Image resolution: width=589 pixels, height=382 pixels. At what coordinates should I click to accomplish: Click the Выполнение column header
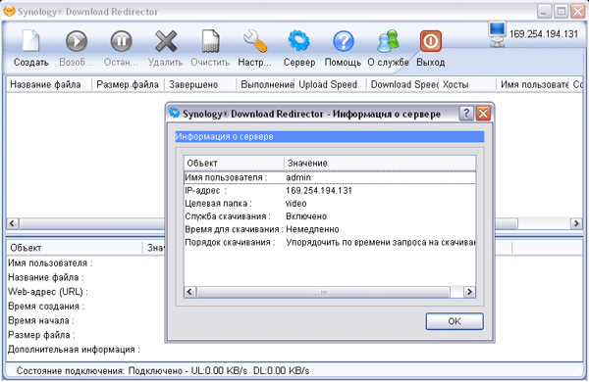coord(265,84)
